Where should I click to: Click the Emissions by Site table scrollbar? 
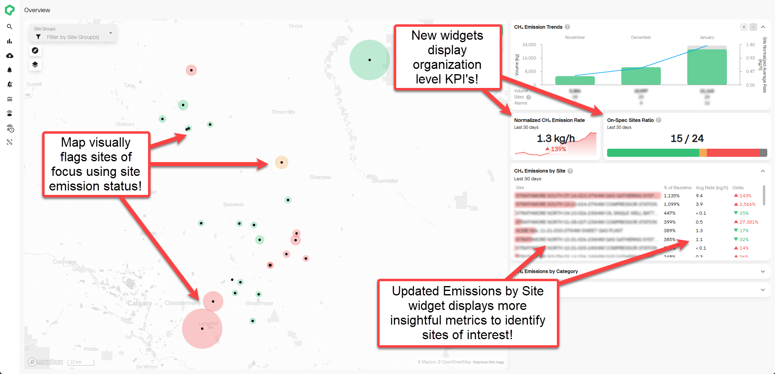(764, 195)
